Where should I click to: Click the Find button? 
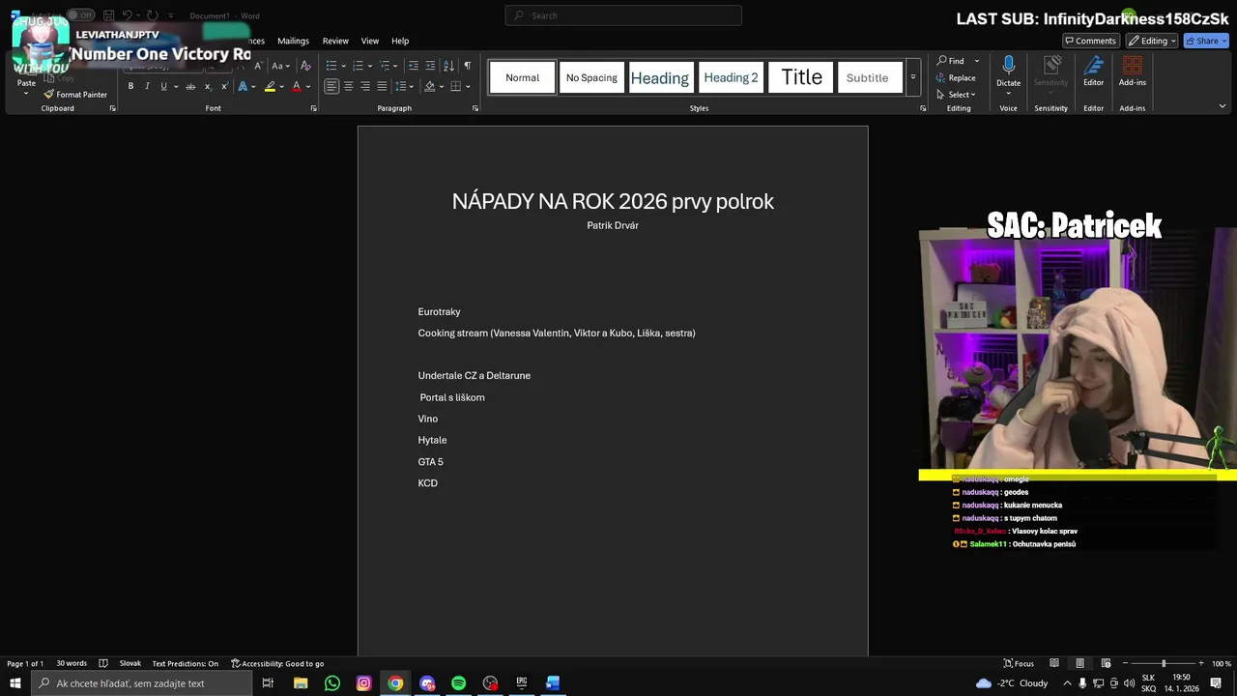click(951, 61)
